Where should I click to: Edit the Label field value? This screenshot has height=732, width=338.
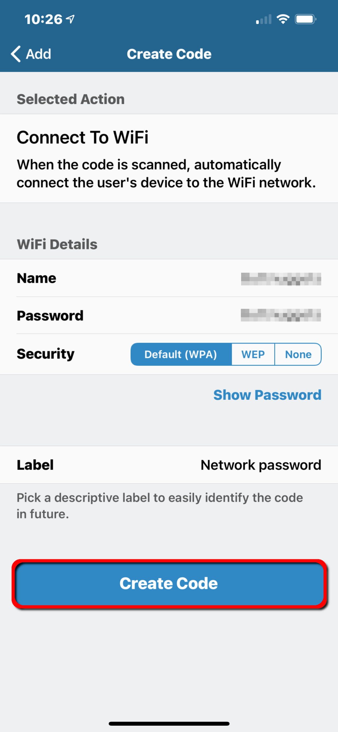tap(261, 465)
